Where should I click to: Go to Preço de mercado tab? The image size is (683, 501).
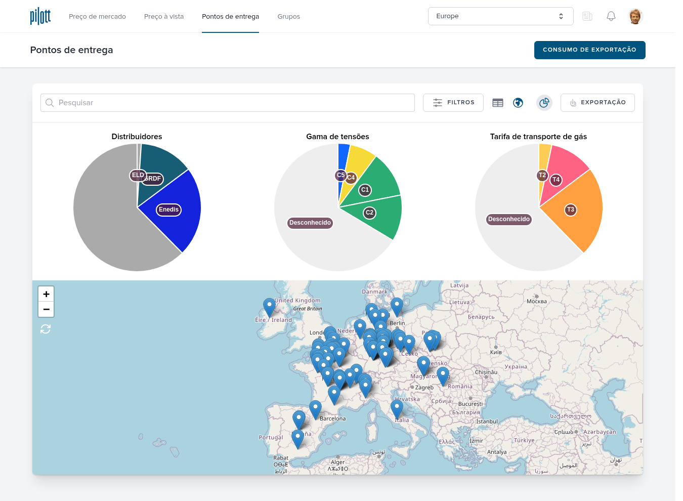97,17
